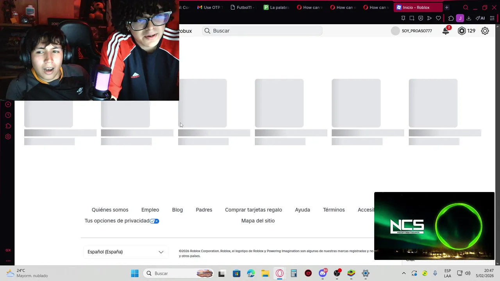Open Extensions cube in Opera sidebar
500x281 pixels.
coord(8,126)
